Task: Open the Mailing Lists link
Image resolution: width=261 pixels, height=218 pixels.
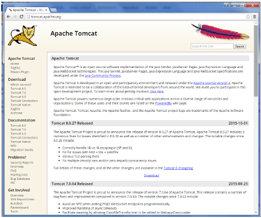Action: point(19,175)
